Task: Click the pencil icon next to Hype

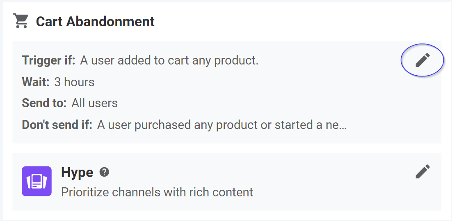Action: click(422, 171)
